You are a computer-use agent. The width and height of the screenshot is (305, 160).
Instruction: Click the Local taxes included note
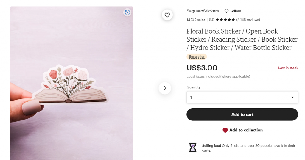click(x=218, y=76)
